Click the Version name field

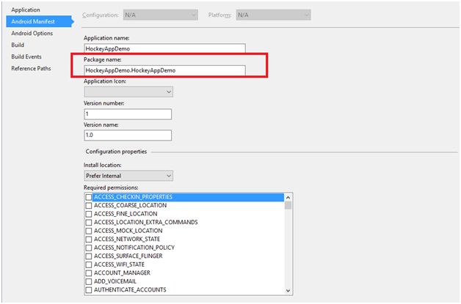(128, 136)
